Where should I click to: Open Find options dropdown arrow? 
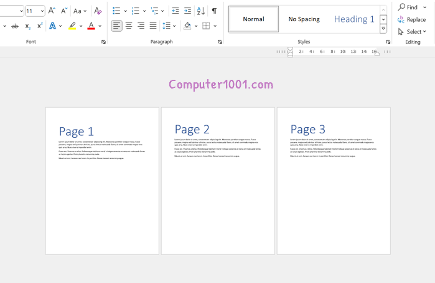point(425,7)
